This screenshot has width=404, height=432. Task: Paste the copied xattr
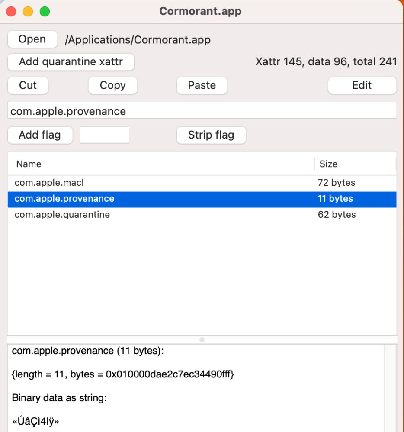[x=202, y=85]
